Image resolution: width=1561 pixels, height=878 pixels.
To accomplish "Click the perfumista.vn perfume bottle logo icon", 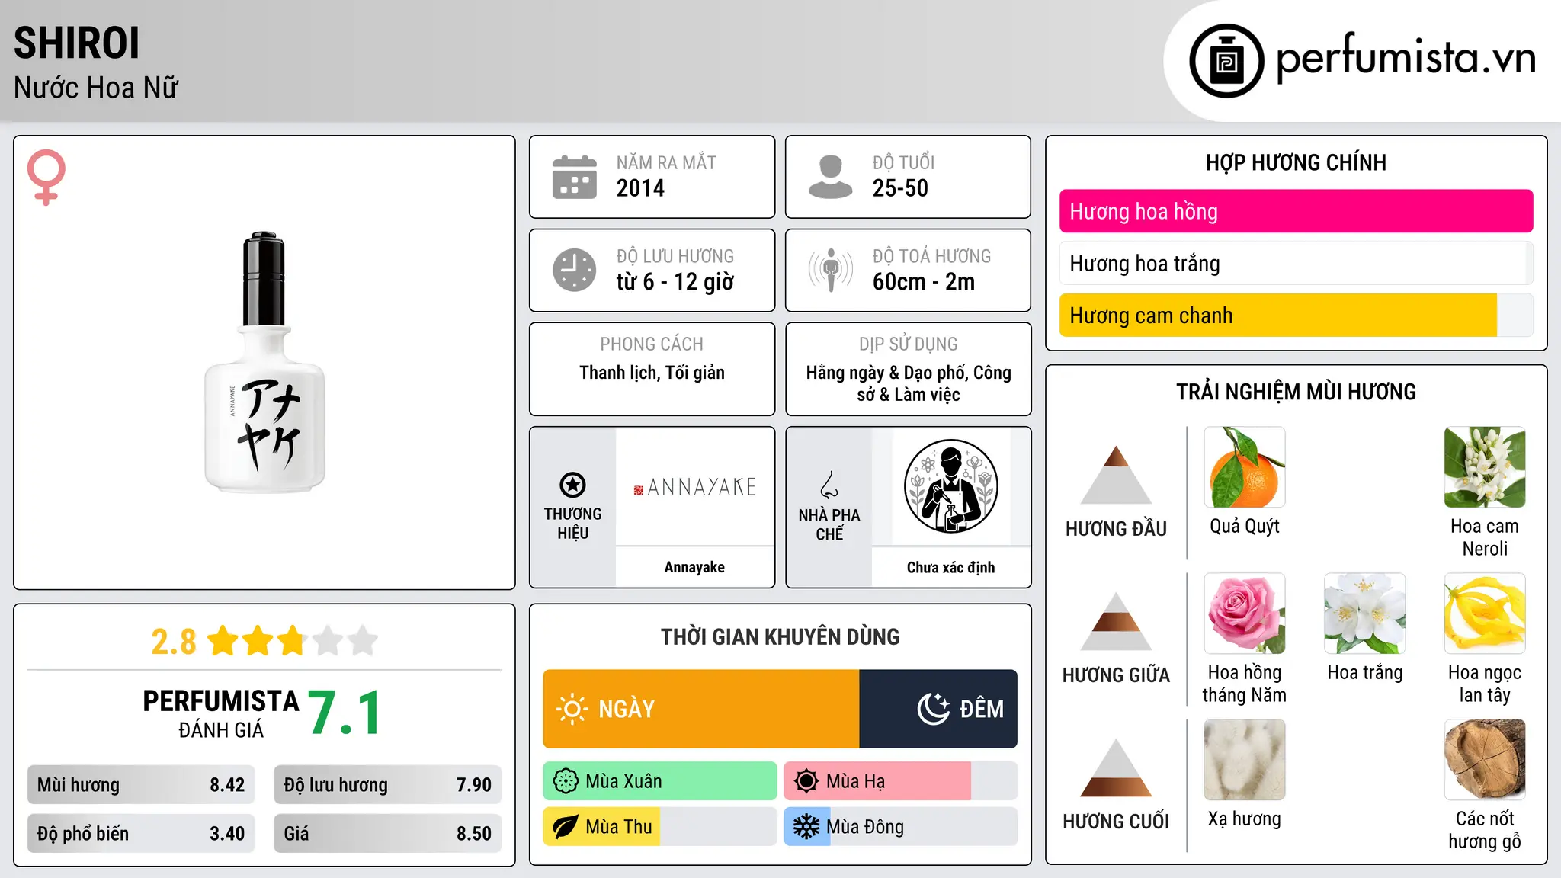I will tap(1226, 61).
